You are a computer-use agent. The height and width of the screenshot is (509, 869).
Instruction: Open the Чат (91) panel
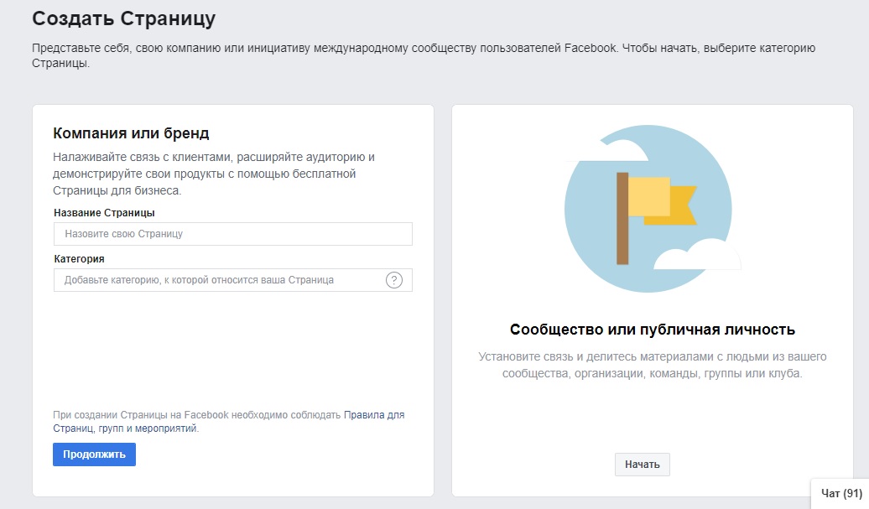point(840,493)
